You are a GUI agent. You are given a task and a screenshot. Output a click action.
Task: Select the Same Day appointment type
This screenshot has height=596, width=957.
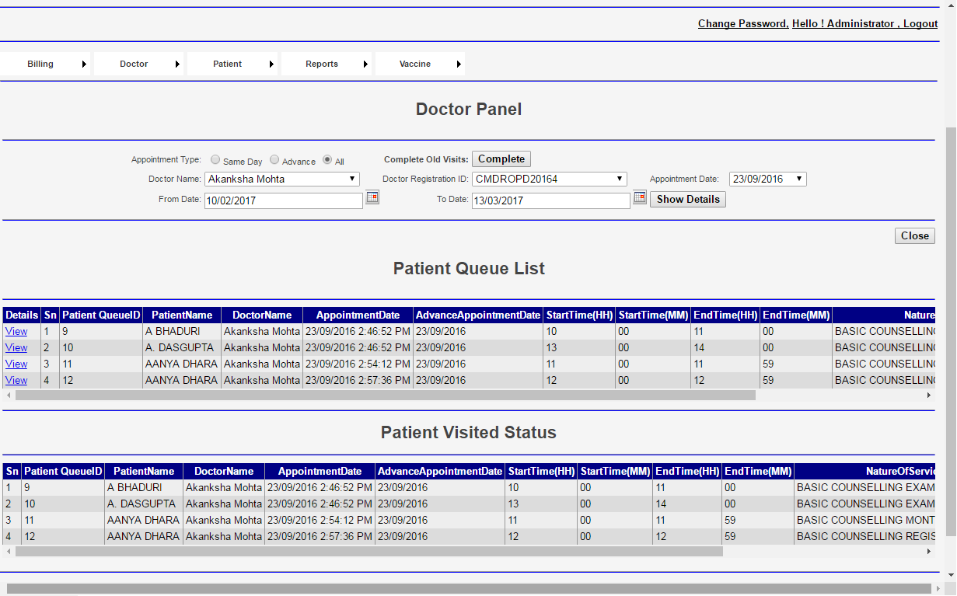pos(215,159)
